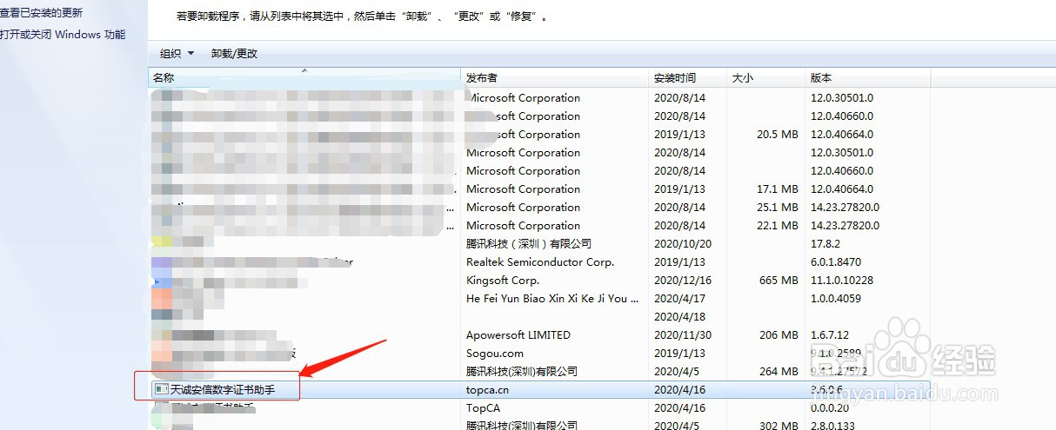Click version 1.6.7.12 cell
The width and height of the screenshot is (1056, 430).
831,335
